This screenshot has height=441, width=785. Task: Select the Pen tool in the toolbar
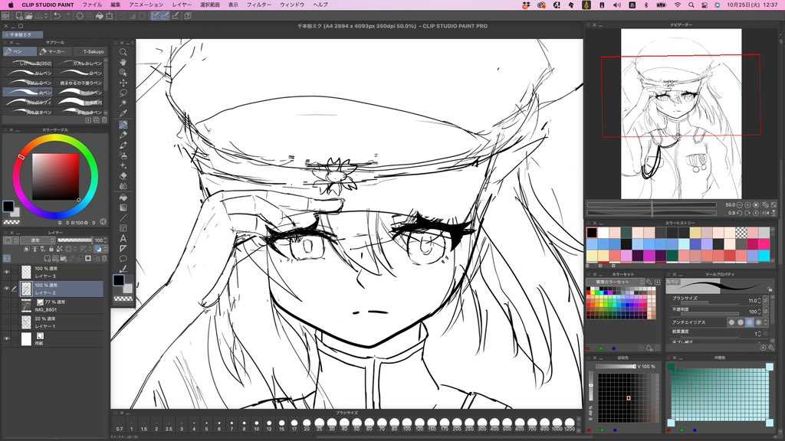coord(123,125)
